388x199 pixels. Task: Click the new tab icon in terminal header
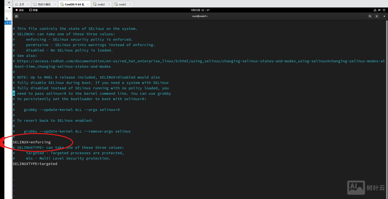[x=16, y=16]
